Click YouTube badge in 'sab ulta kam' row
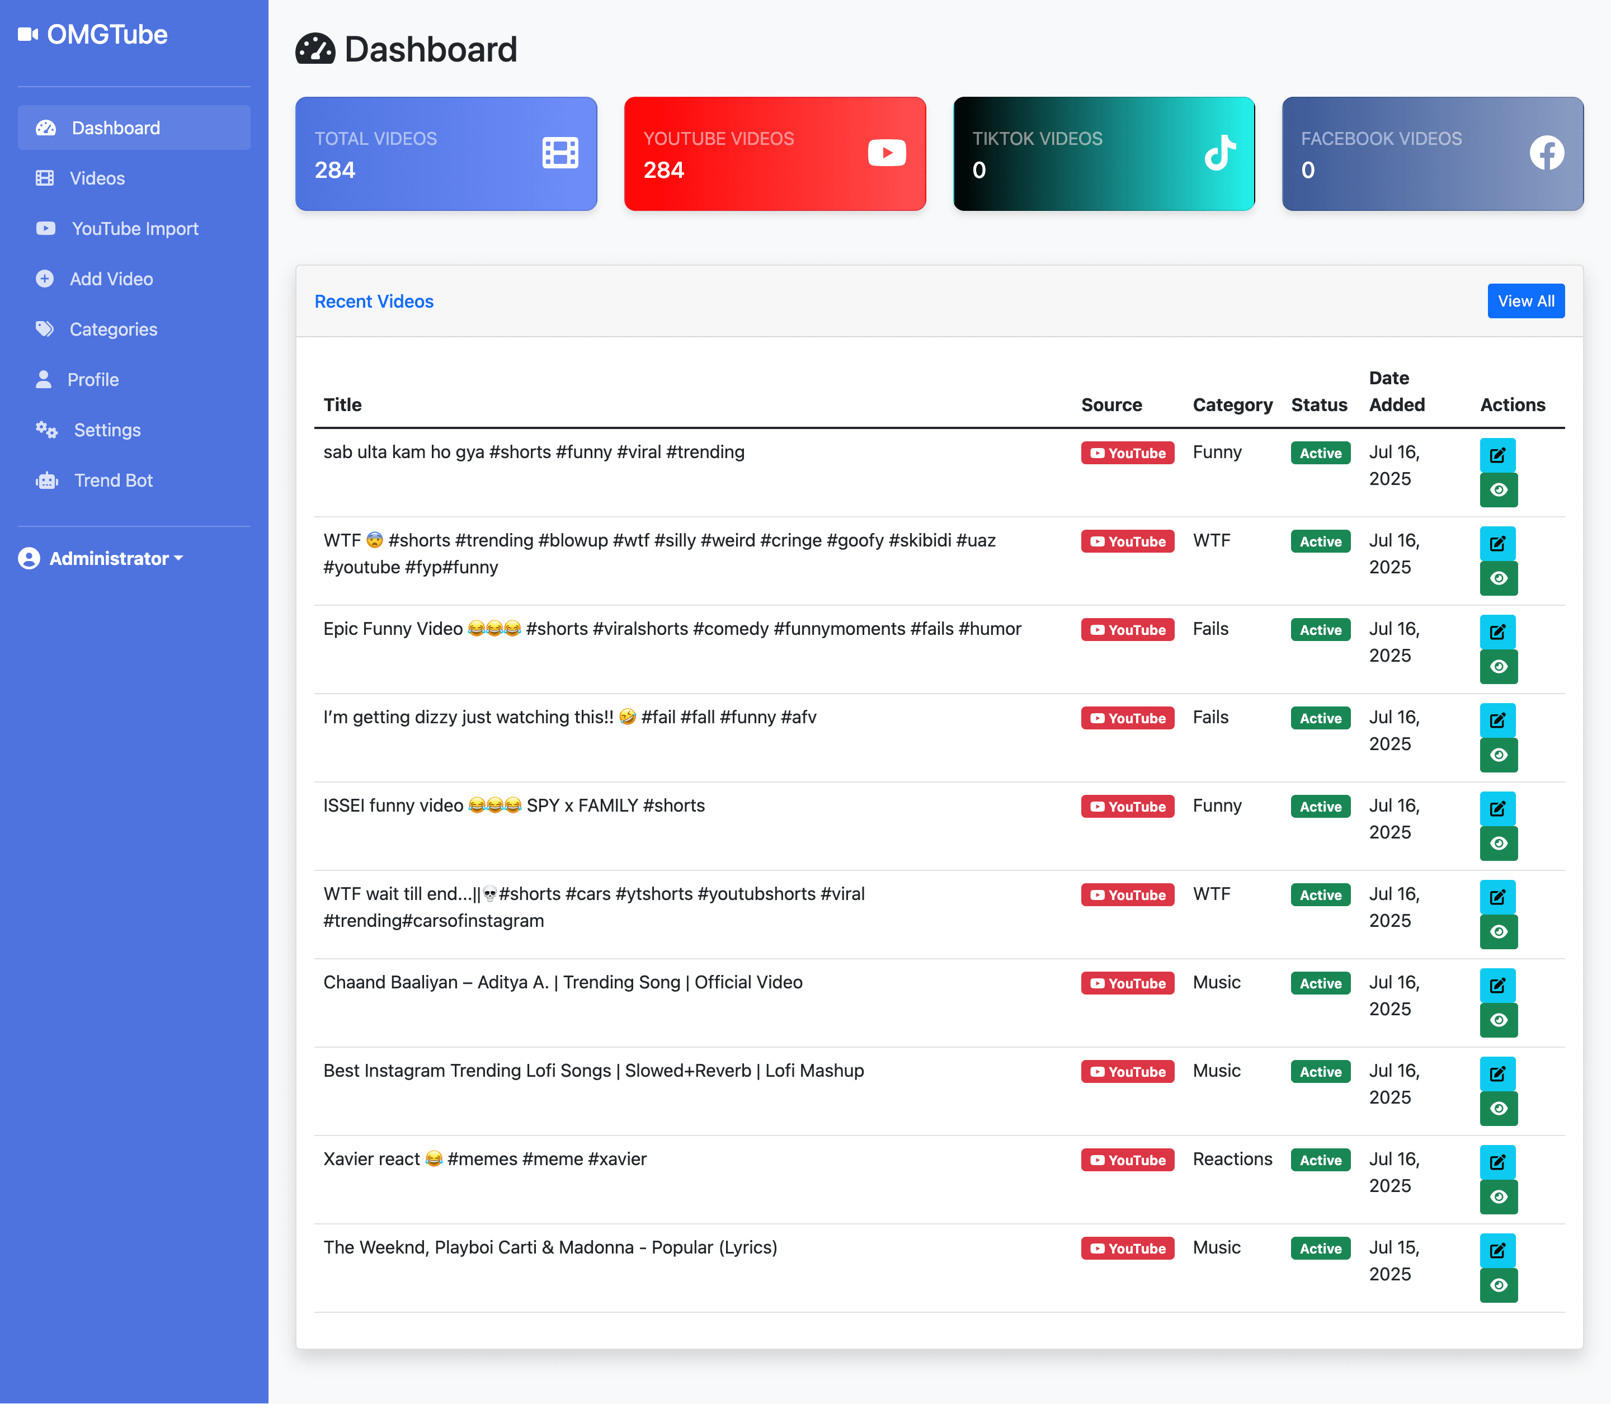The height and width of the screenshot is (1404, 1611). [x=1127, y=454]
